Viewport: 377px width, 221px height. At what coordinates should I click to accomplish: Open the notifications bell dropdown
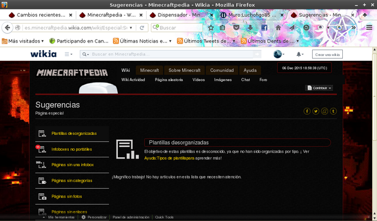300,54
